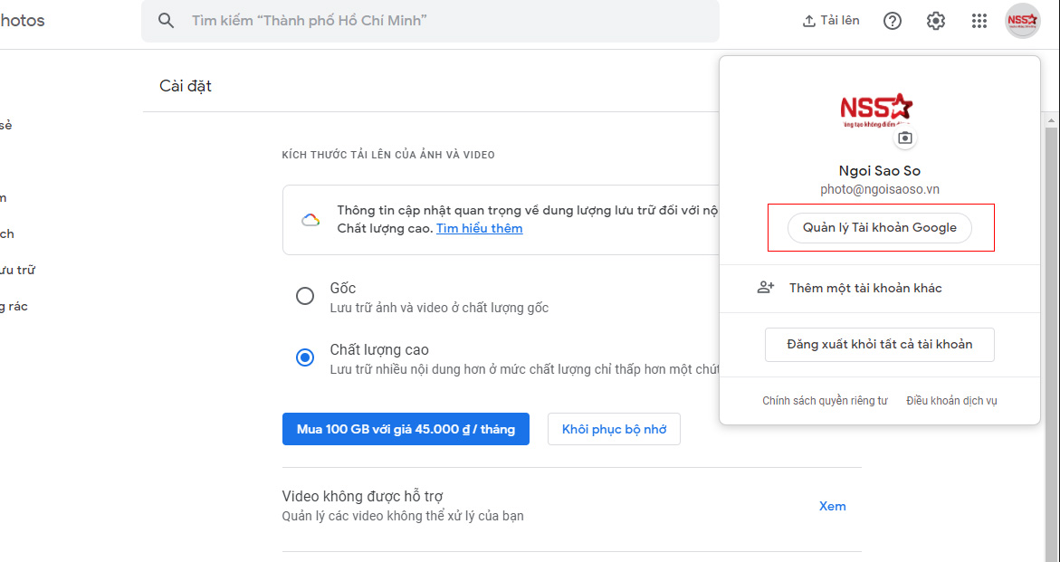Image resolution: width=1060 pixels, height=562 pixels.
Task: Select the Chất lượng cao radio option
Action: click(x=305, y=357)
